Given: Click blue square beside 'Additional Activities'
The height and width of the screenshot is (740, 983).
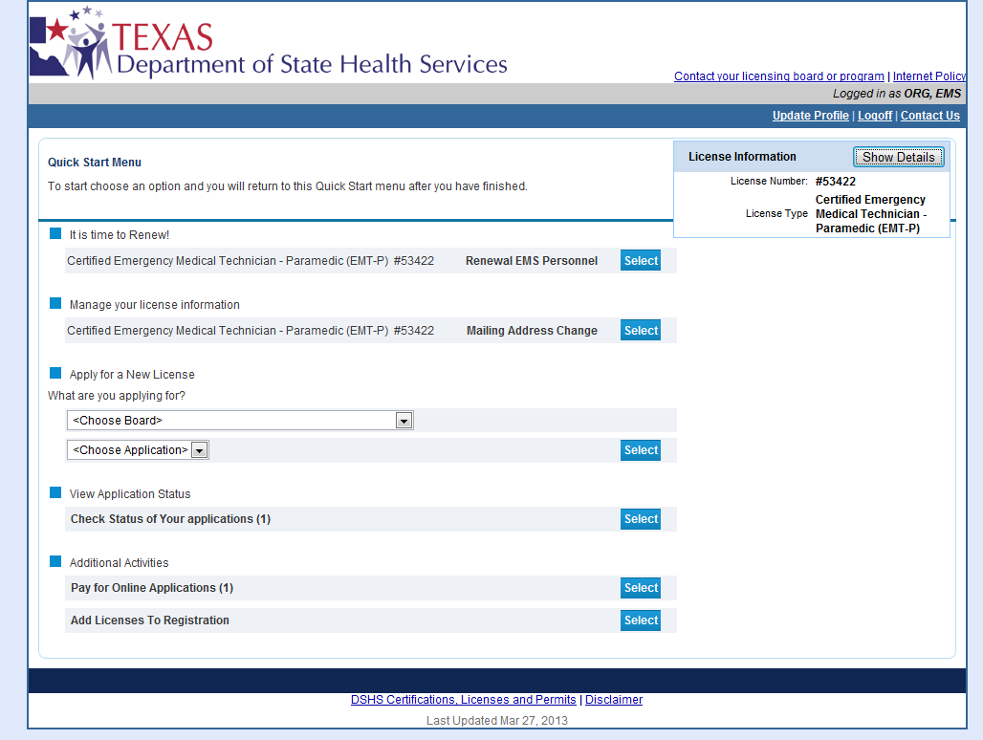Looking at the screenshot, I should [55, 562].
